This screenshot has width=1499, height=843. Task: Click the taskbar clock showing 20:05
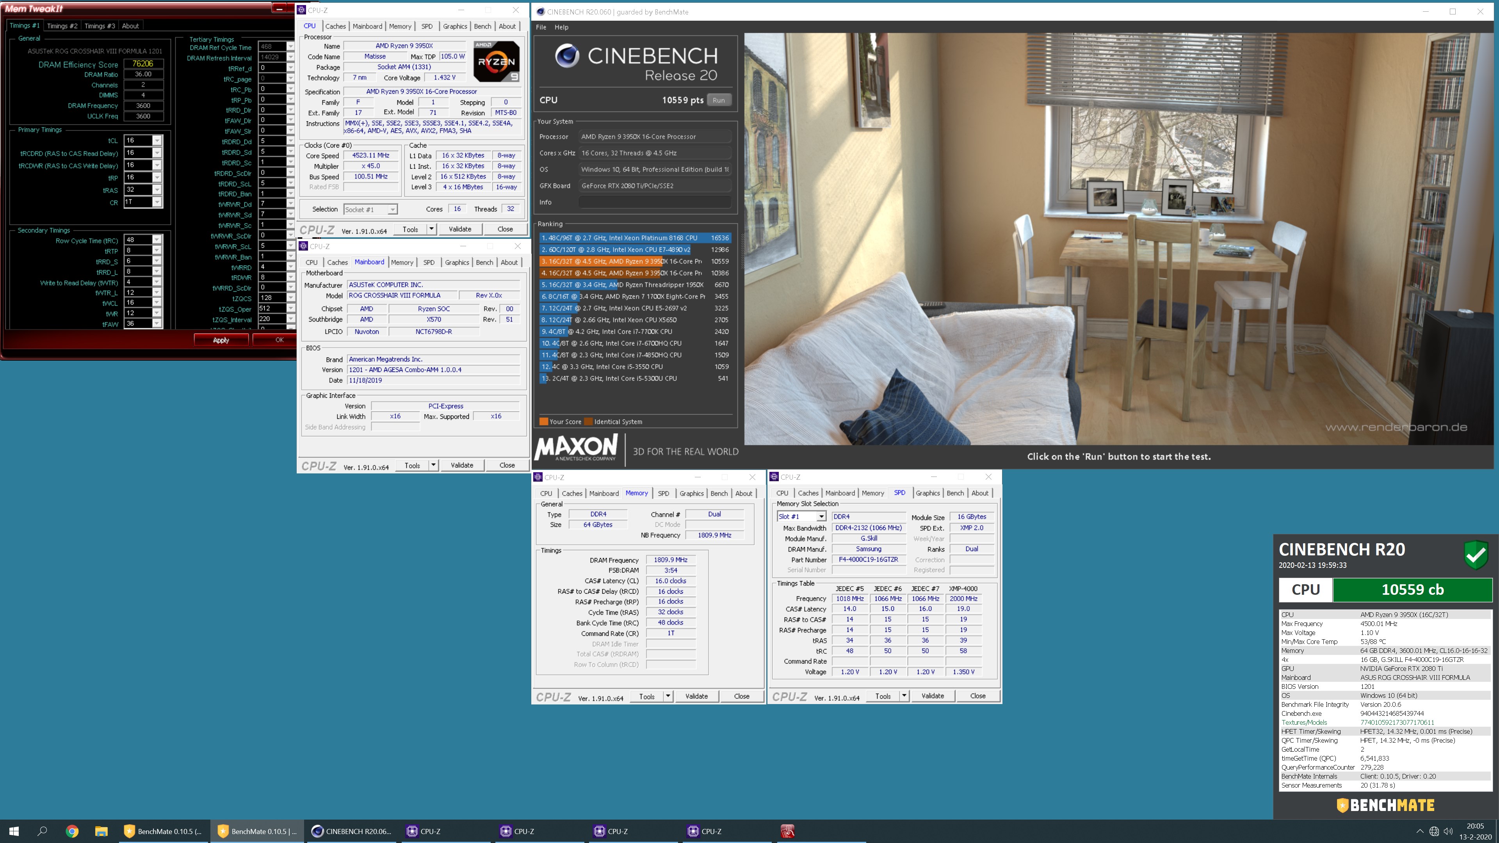(x=1475, y=831)
